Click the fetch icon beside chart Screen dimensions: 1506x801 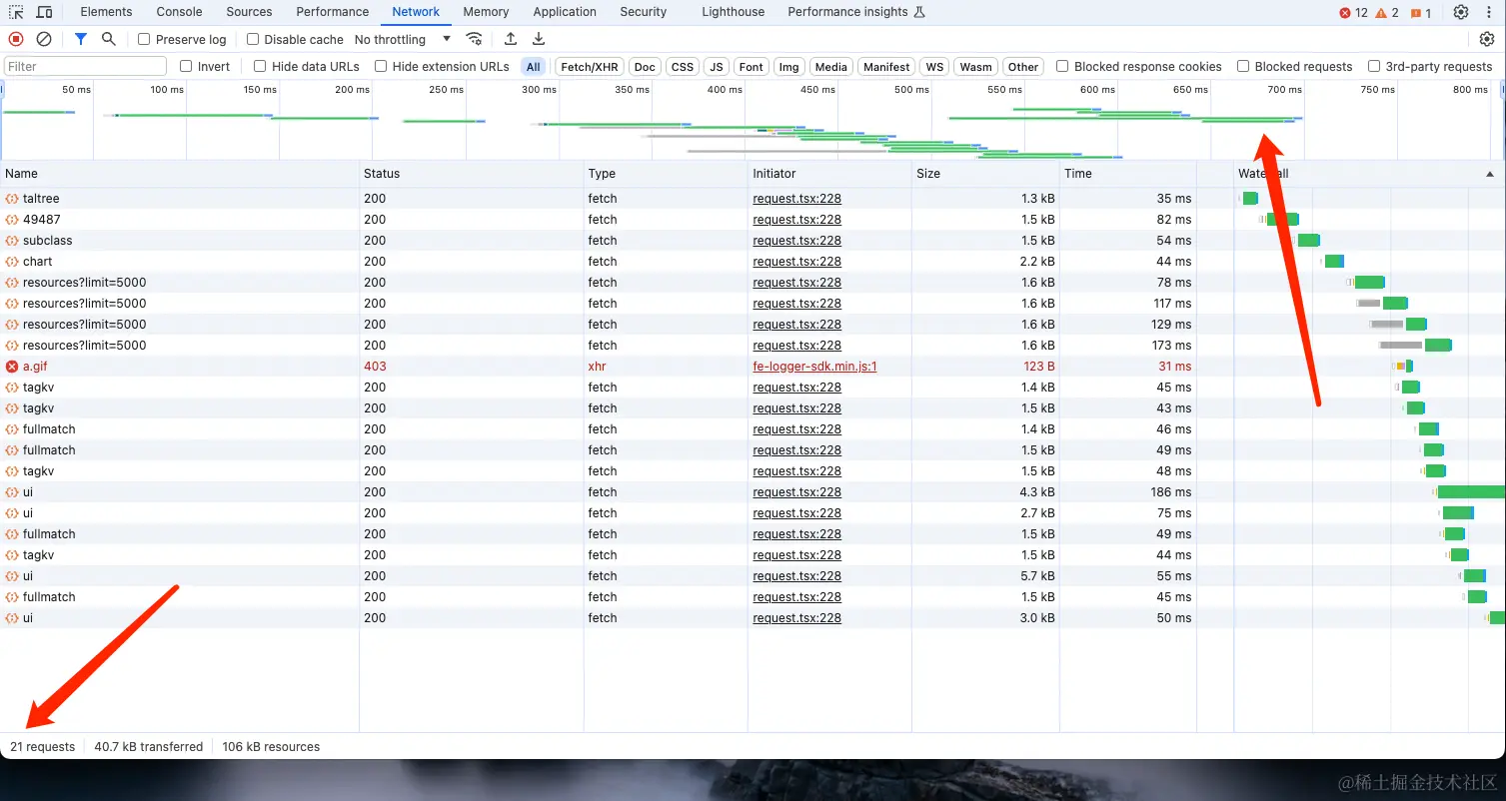(x=12, y=262)
